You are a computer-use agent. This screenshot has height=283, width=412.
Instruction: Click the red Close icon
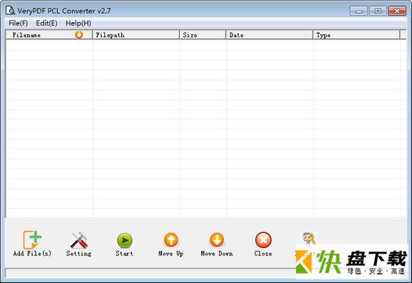[263, 240]
